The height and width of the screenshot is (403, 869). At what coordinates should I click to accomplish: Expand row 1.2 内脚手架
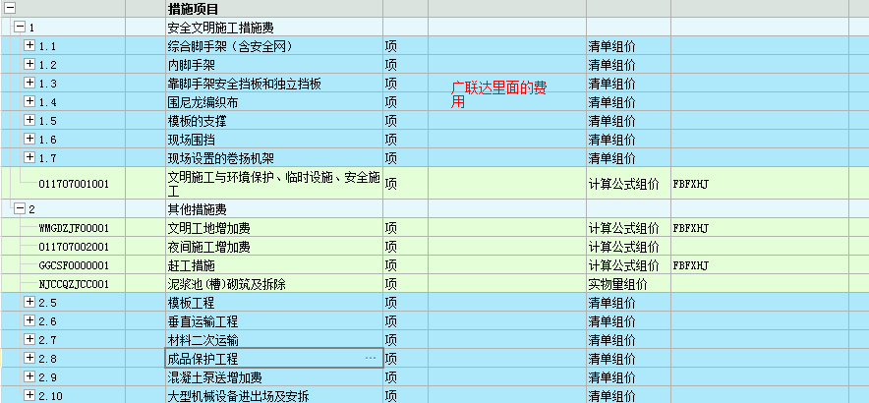pyautogui.click(x=29, y=64)
